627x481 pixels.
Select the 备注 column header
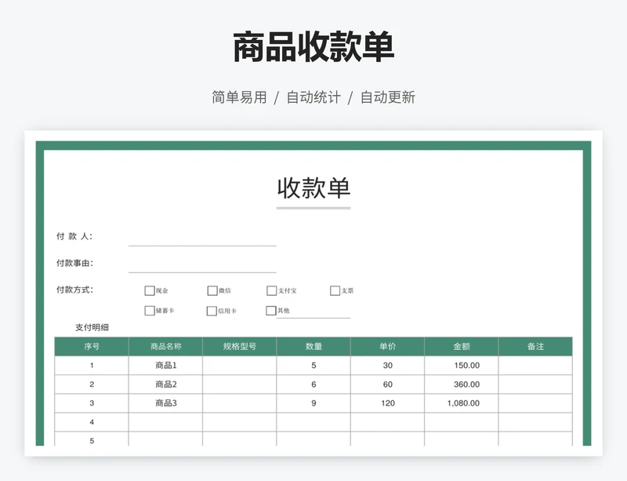click(x=535, y=347)
